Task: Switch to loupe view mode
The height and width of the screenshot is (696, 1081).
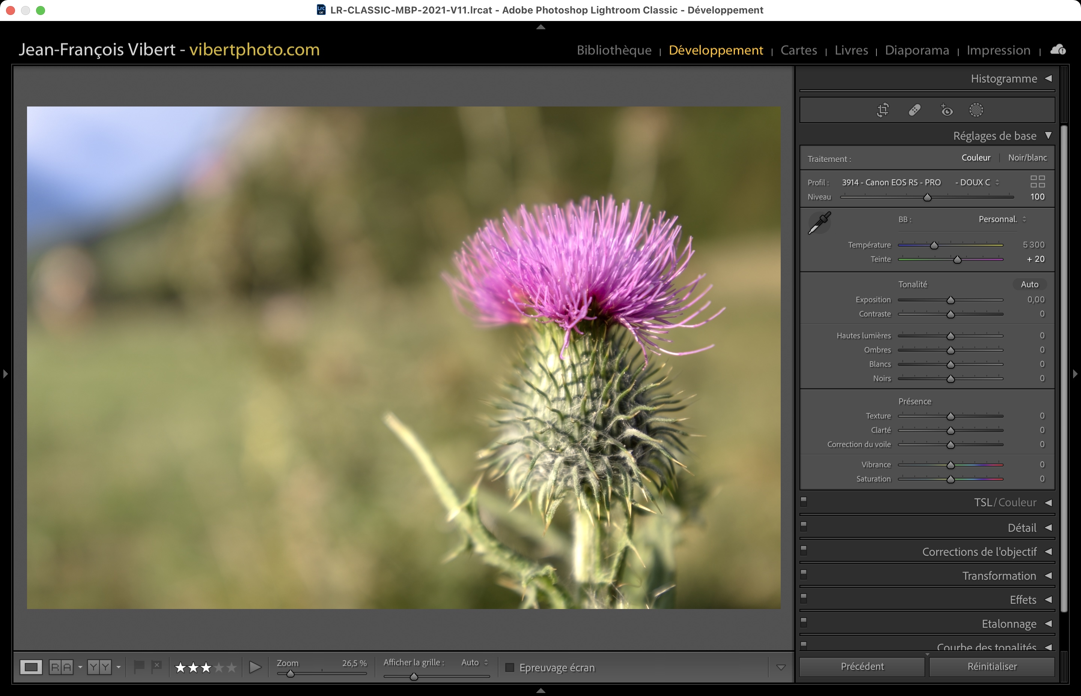Action: (x=31, y=667)
